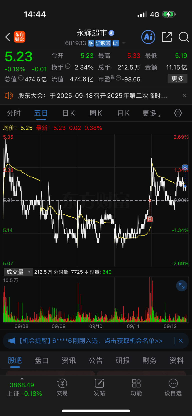Screen dimensions: 192x416
Task: Switch to 日K chart tab
Action: (x=68, y=113)
